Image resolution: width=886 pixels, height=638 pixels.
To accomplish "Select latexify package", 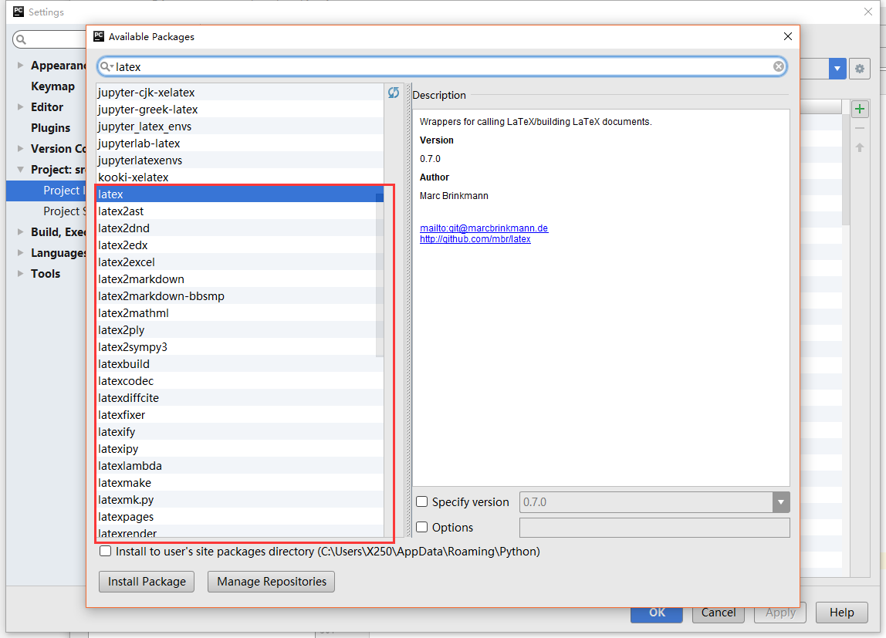I will (x=239, y=431).
